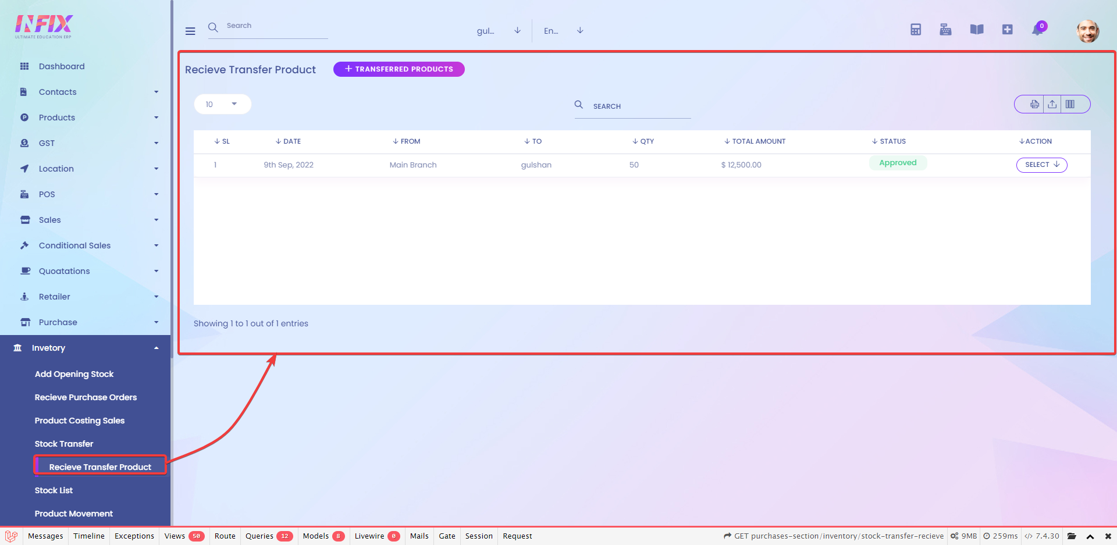Viewport: 1117px width, 545px height.
Task: Sort table by TO column
Action: [532, 141]
